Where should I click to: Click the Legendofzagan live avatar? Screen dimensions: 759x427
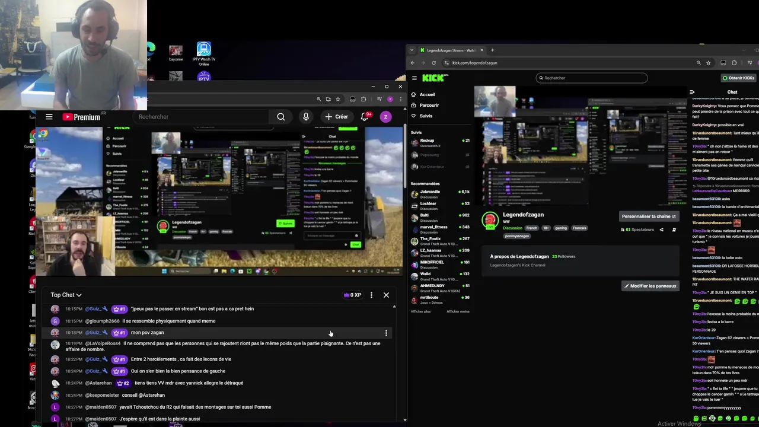tap(490, 221)
